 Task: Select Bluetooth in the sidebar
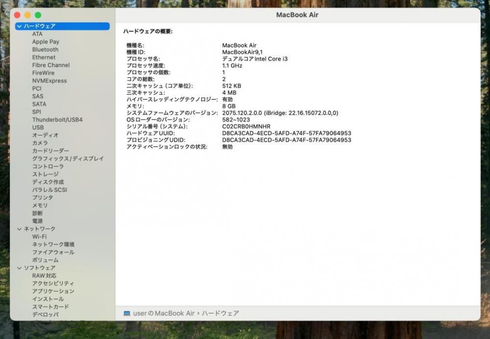click(45, 49)
